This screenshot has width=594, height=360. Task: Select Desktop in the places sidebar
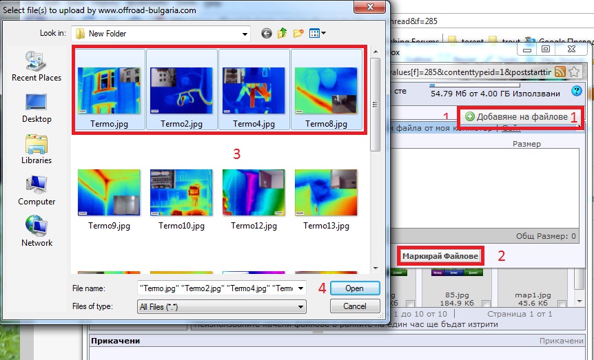coord(37,108)
